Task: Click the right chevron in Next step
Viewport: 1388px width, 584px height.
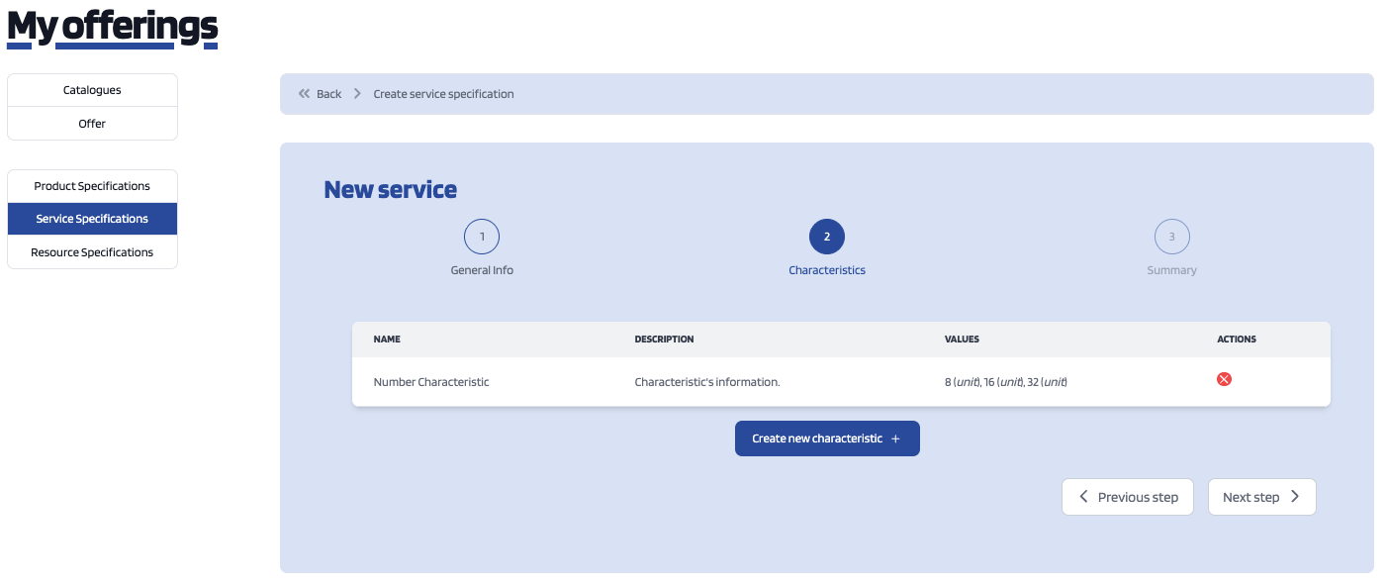Action: pos(1295,497)
